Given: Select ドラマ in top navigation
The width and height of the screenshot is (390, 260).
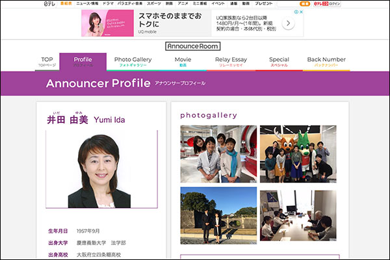Looking at the screenshot, I should [108, 4].
